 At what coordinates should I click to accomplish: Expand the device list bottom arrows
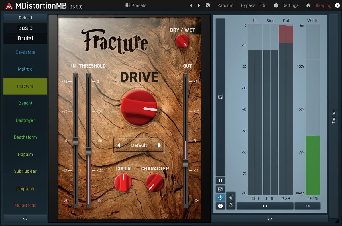click(25, 219)
